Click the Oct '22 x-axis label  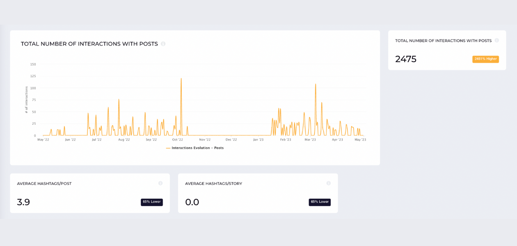(x=177, y=139)
